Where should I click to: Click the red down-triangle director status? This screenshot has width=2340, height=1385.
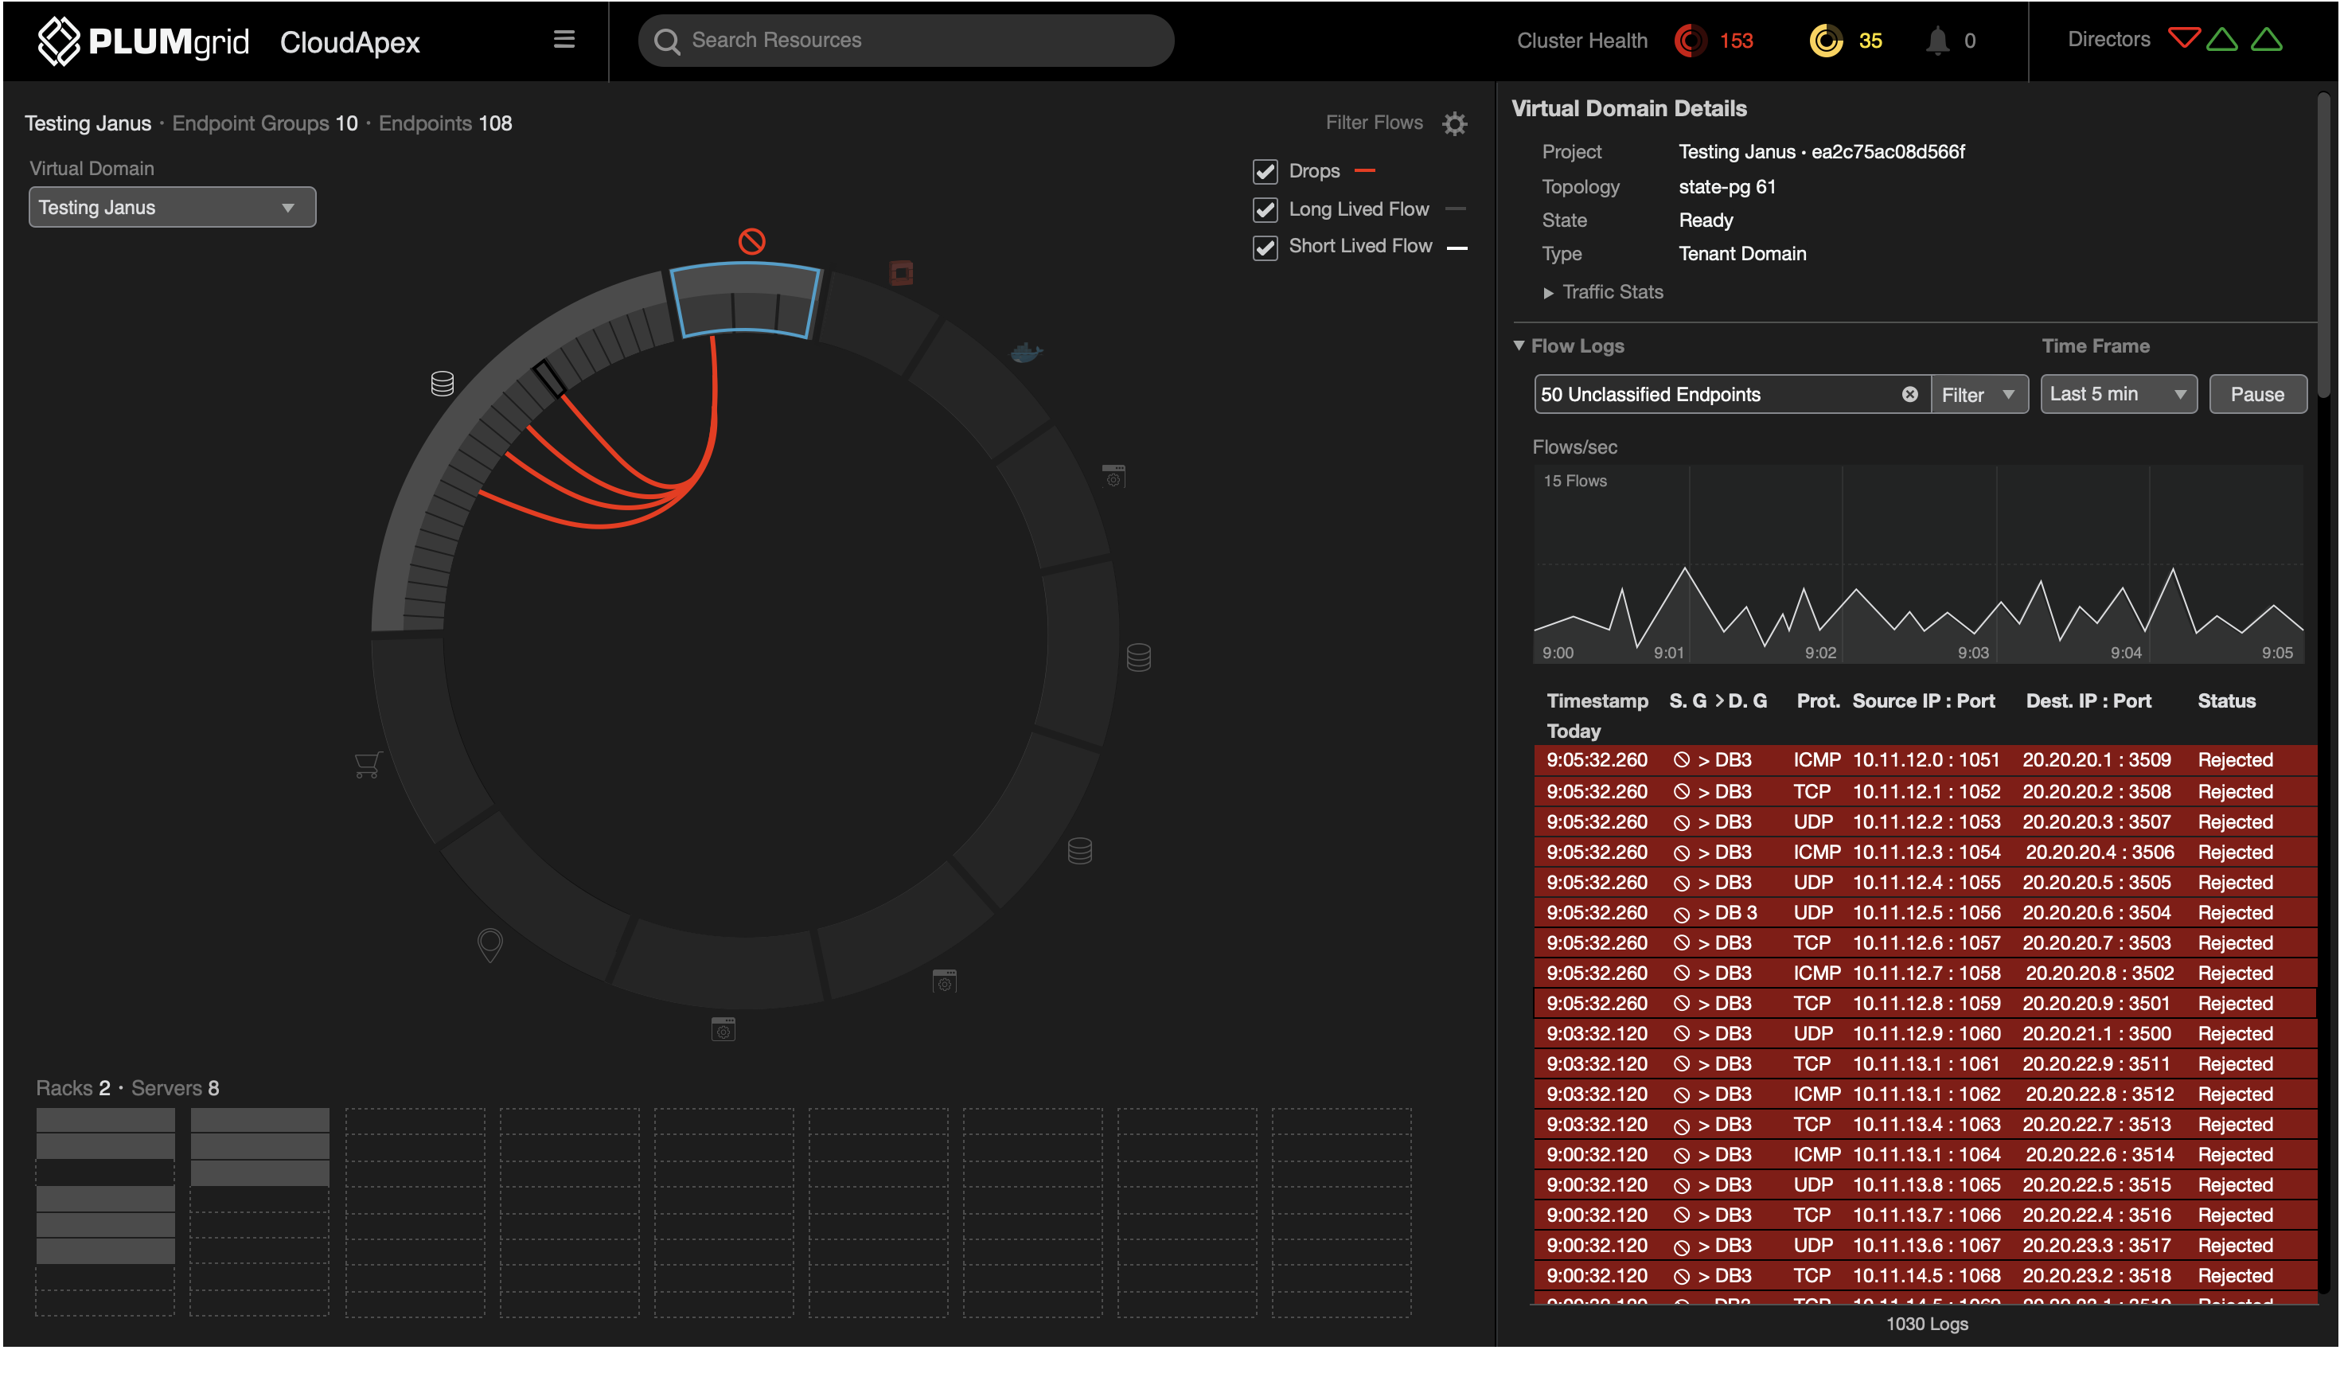(2183, 38)
